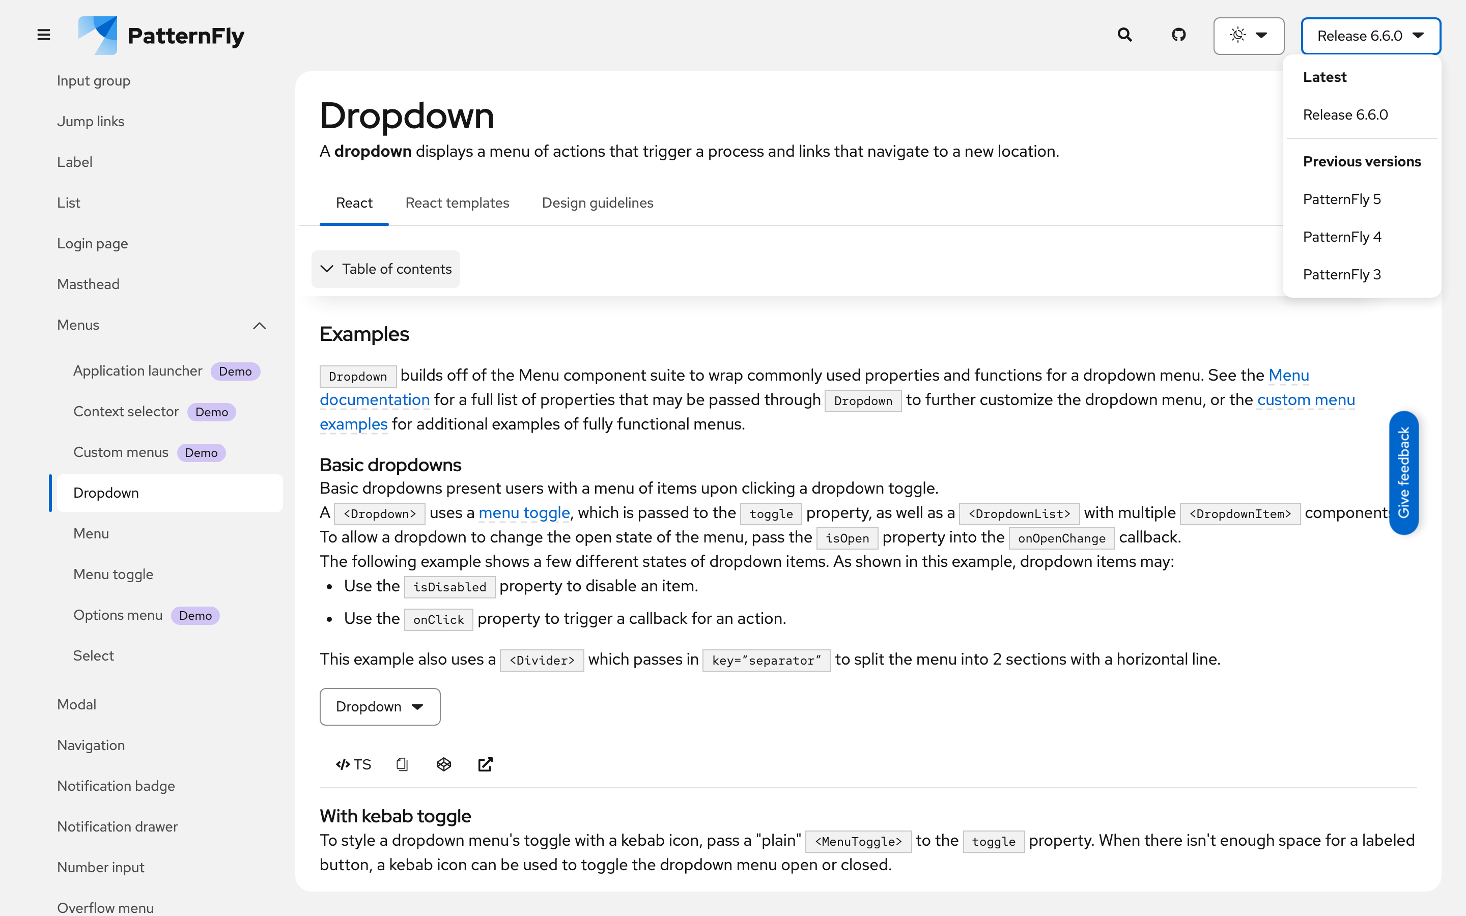Toggle the hamburger sidebar menu

point(44,35)
